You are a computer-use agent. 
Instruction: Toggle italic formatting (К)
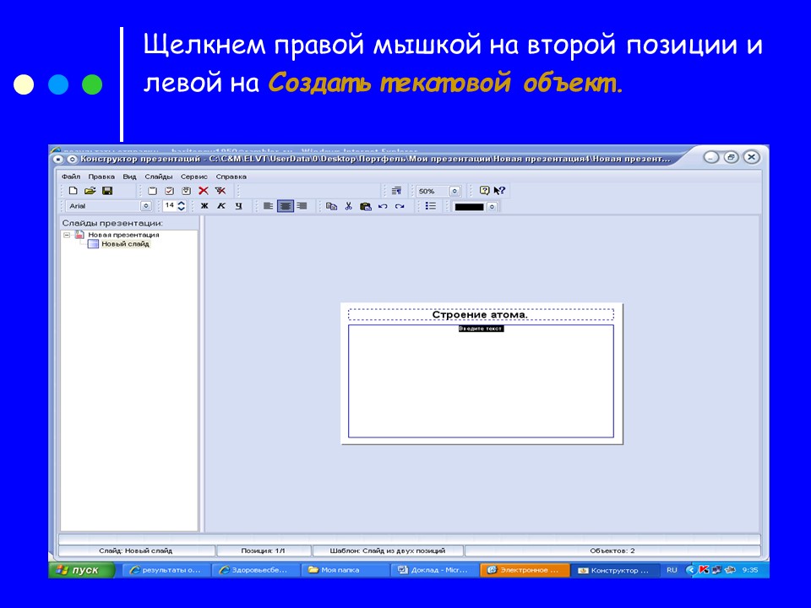point(221,206)
